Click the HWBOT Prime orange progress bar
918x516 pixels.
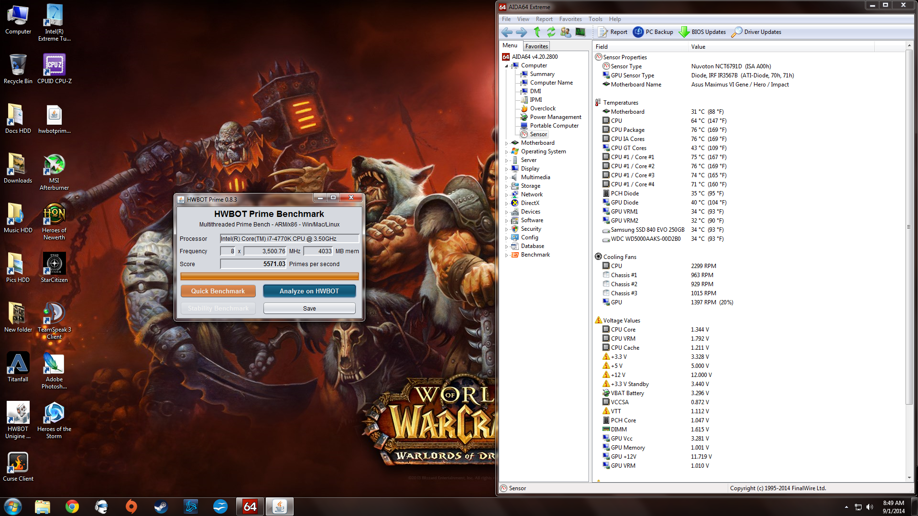pos(269,276)
